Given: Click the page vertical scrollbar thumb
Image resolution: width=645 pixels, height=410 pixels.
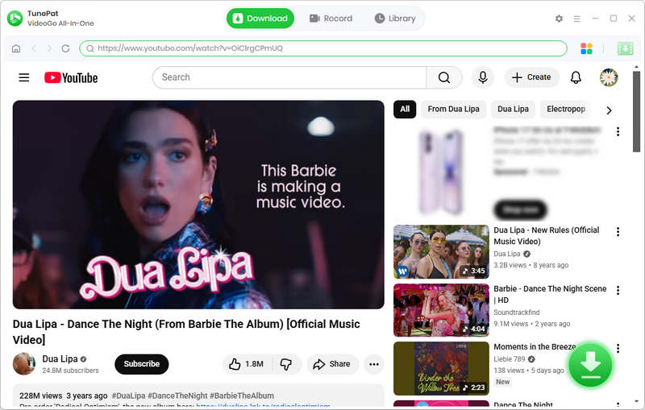Looking at the screenshot, I should coord(636,111).
